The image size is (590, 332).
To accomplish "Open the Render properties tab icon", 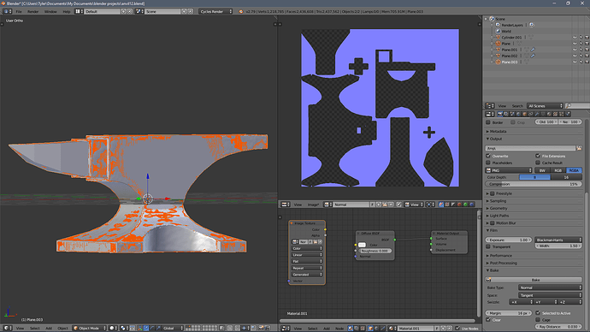I will click(x=500, y=114).
